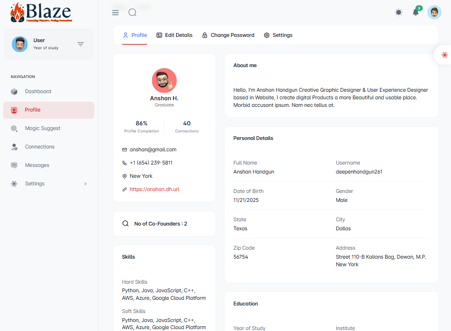Screen dimensions: 451x331
Task: Select the Profile tab
Action: point(135,35)
